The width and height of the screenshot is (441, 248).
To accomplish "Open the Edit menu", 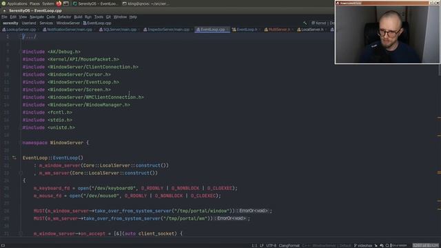I will 13,17.
